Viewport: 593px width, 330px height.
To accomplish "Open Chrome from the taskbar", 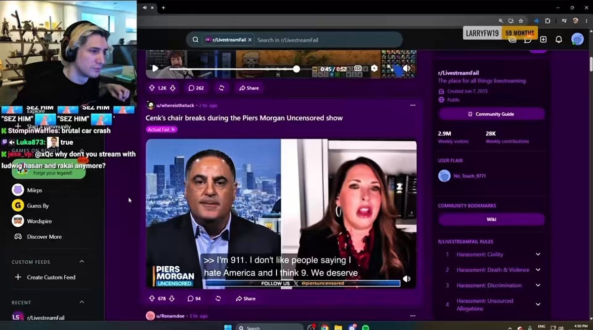I will point(325,327).
